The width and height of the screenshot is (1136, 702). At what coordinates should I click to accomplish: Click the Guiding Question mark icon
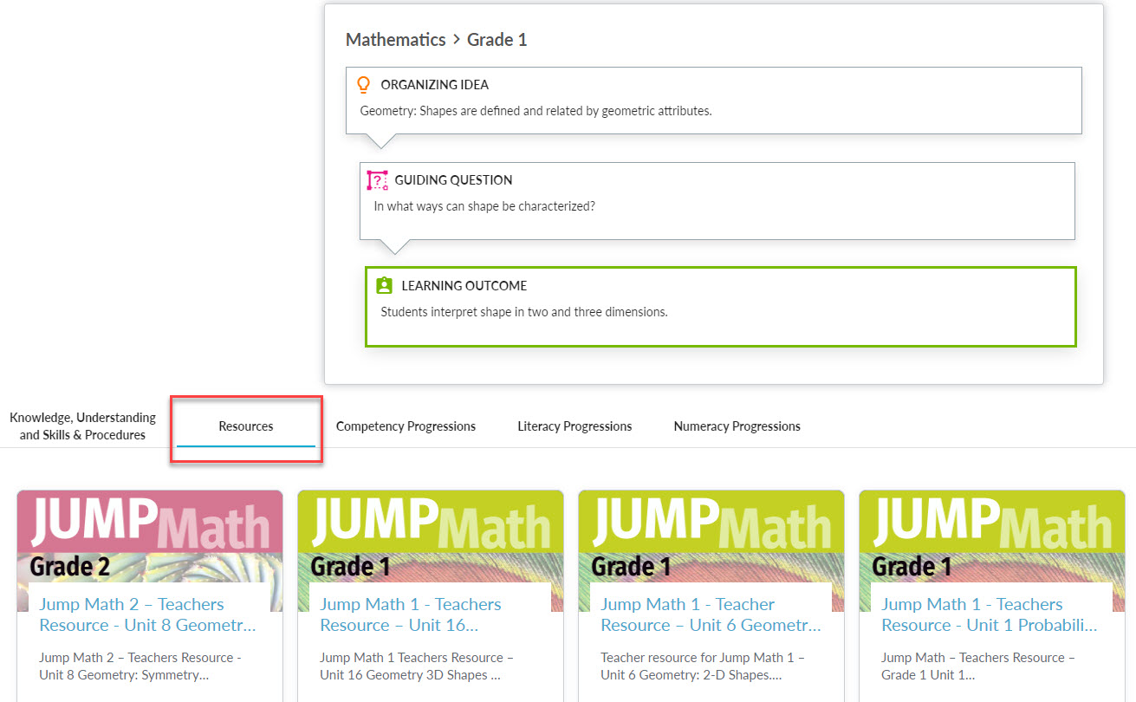click(x=377, y=180)
